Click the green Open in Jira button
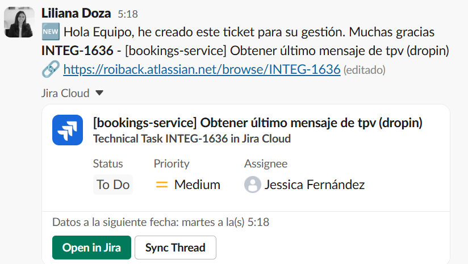 click(91, 248)
